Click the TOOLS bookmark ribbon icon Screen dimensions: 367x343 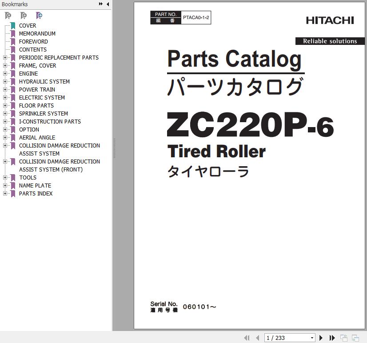[13, 177]
